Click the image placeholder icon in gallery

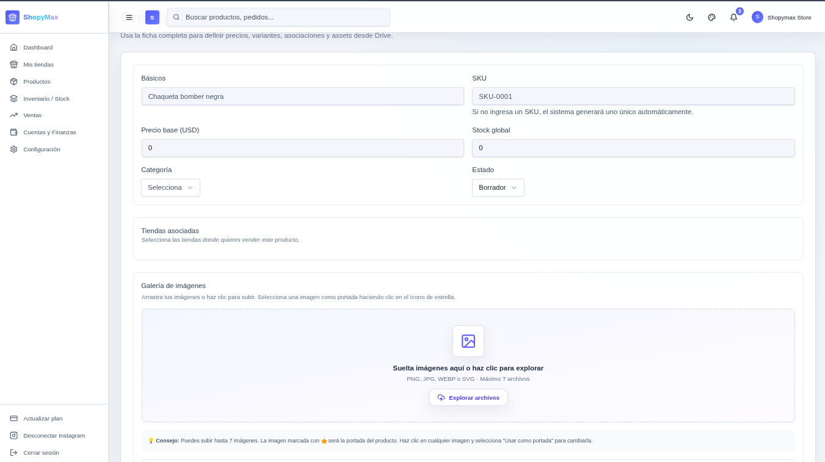coord(468,341)
